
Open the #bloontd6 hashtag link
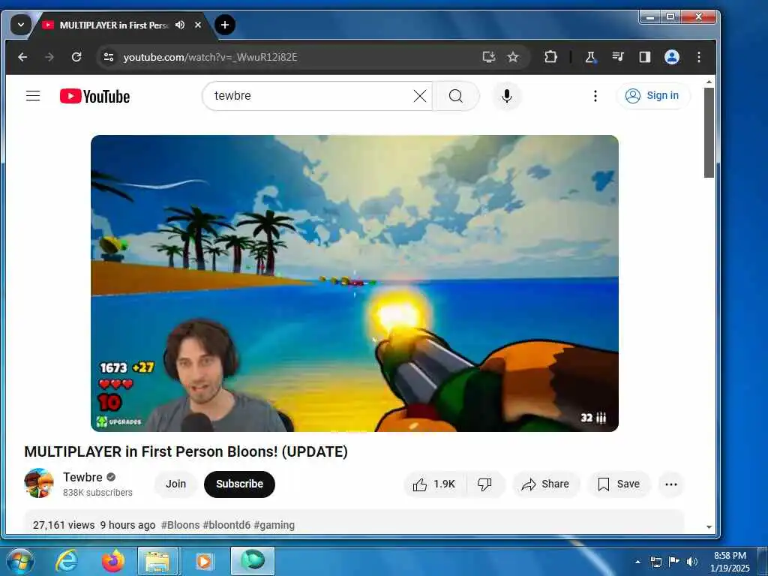[226, 525]
